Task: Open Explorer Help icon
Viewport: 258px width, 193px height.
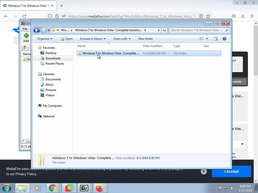Action: 224,39
